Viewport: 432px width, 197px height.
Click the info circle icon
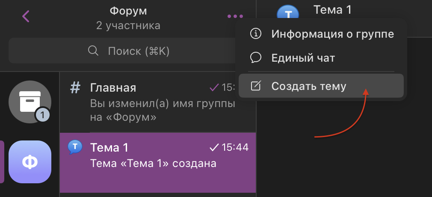[x=256, y=34]
